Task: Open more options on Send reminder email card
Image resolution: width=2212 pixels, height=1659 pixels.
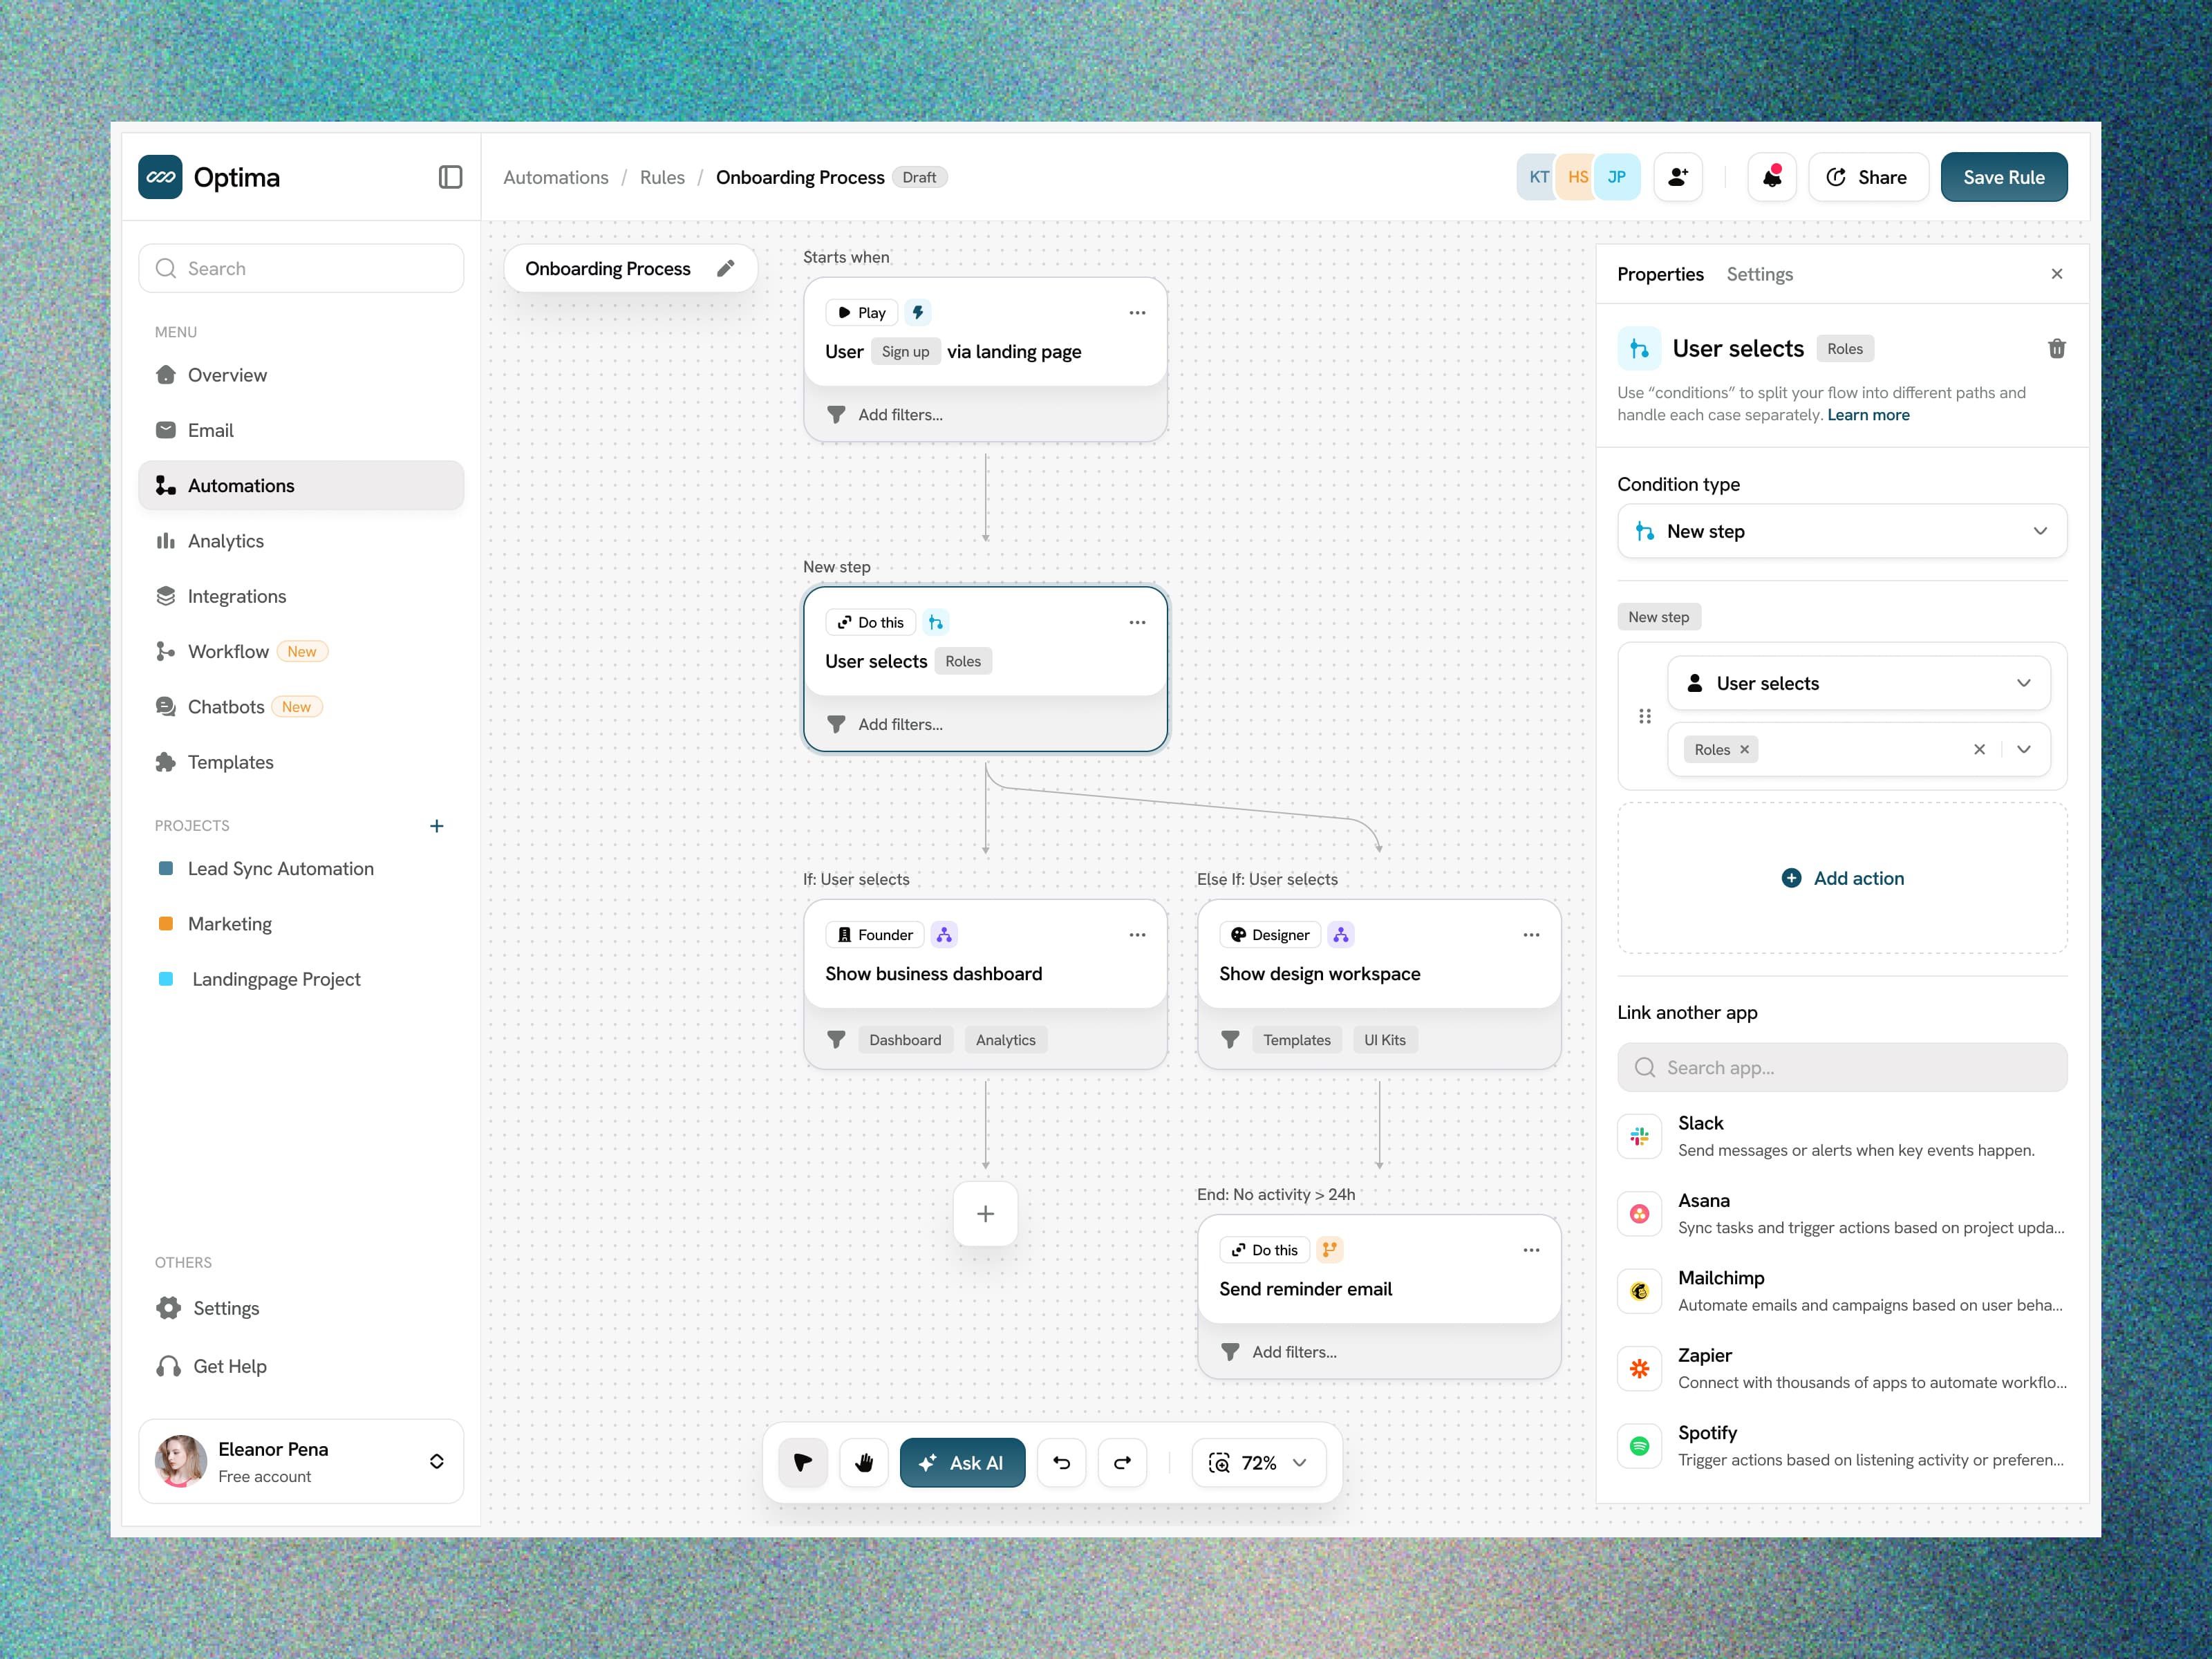Action: [x=1531, y=1250]
